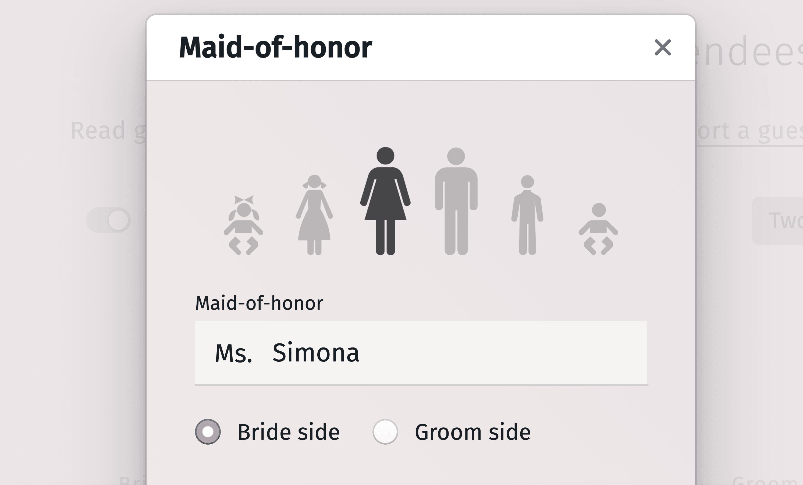Choose the Bride side radio button
Viewport: 803px width, 485px height.
tap(208, 431)
